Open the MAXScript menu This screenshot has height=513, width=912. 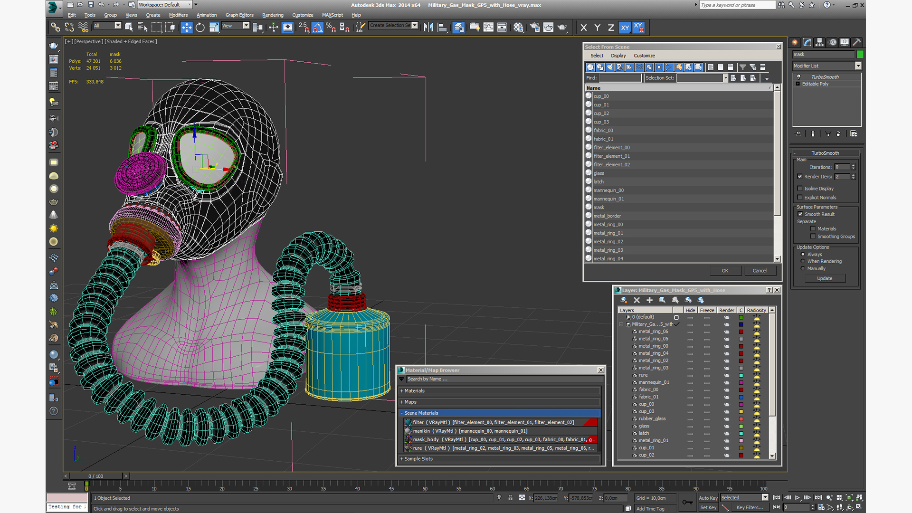click(332, 15)
